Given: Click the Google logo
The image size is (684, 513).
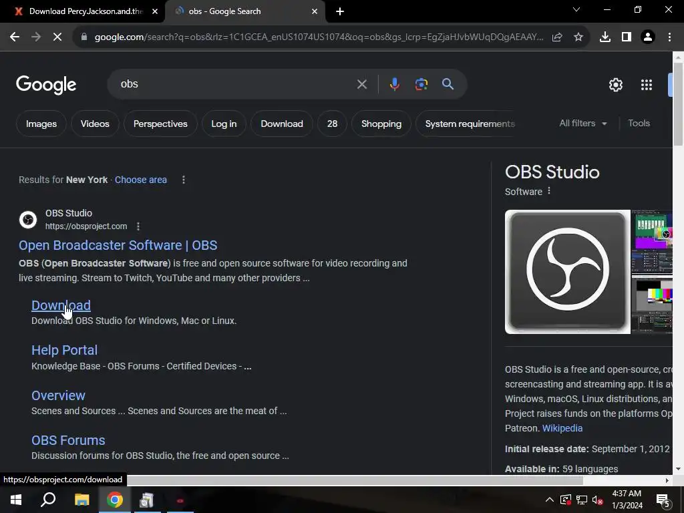Looking at the screenshot, I should (46, 85).
